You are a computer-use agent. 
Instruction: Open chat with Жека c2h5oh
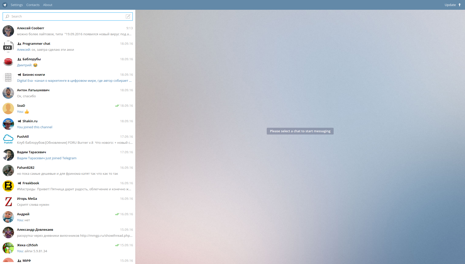point(68,248)
